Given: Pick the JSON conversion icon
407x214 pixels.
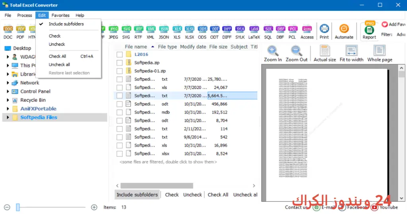Looking at the screenshot, I should click(164, 32).
